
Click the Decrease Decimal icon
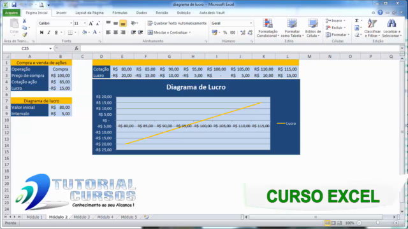click(x=250, y=32)
